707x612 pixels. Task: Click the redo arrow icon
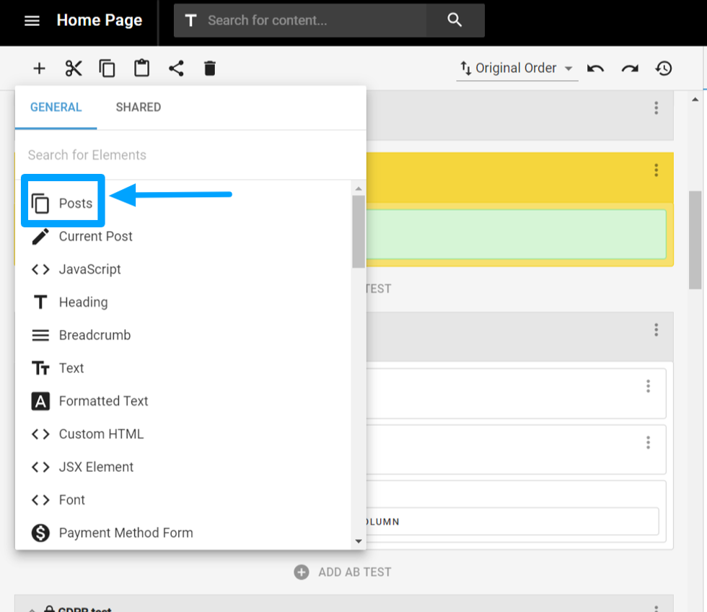click(630, 69)
